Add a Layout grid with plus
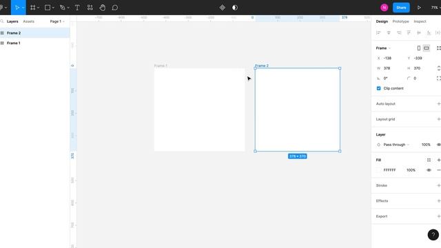Viewport: 441px width, 248px height. [x=438, y=119]
